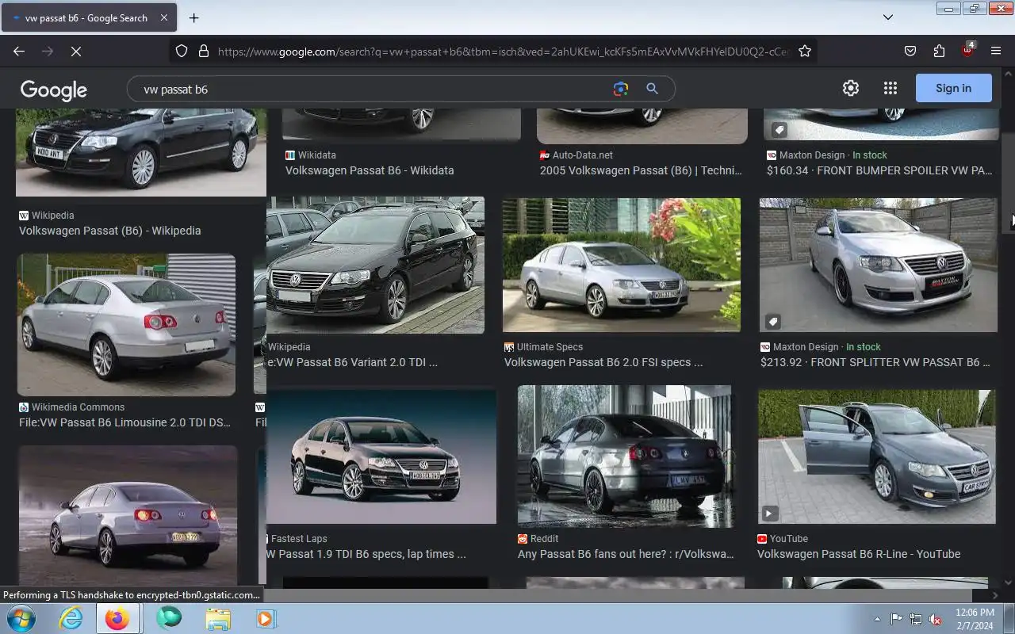The image size is (1015, 634).
Task: Click the Action Center flag tray icon
Action: click(x=896, y=619)
